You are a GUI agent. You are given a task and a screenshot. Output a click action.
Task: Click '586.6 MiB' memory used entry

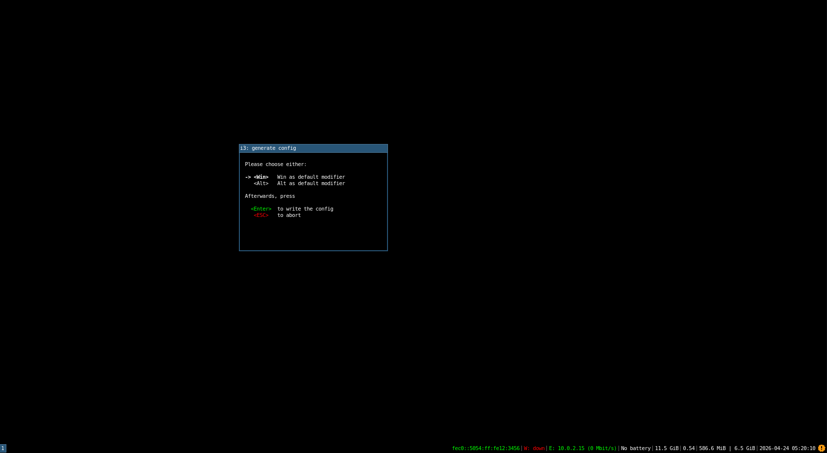tap(712, 449)
